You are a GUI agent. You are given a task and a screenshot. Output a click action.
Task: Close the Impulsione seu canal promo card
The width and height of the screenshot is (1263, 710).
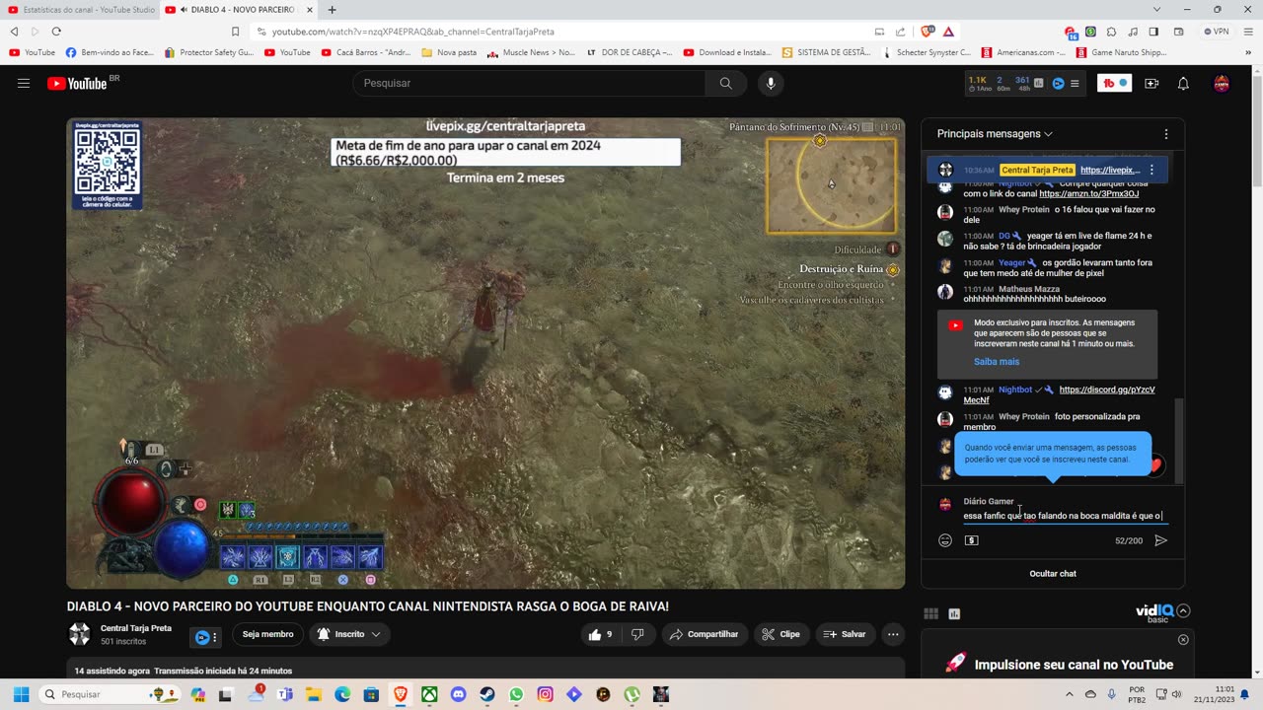[1183, 639]
